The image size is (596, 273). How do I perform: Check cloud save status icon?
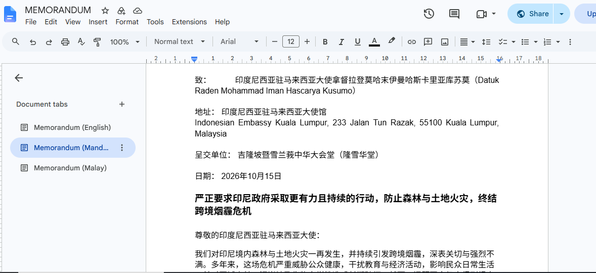point(138,11)
